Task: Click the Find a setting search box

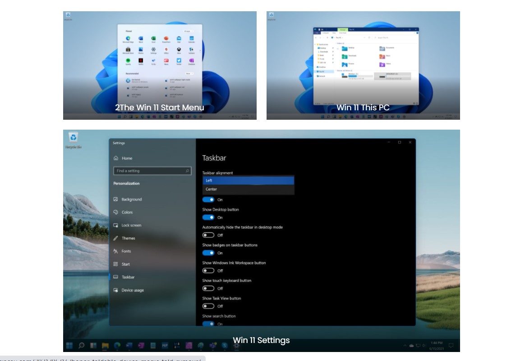Action: pos(152,171)
